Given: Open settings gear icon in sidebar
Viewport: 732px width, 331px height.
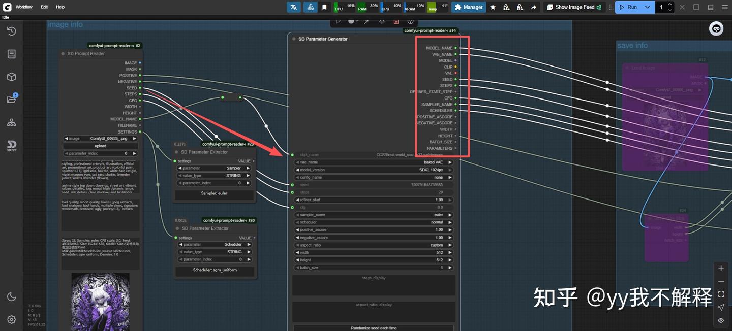Looking at the screenshot, I should [11, 319].
